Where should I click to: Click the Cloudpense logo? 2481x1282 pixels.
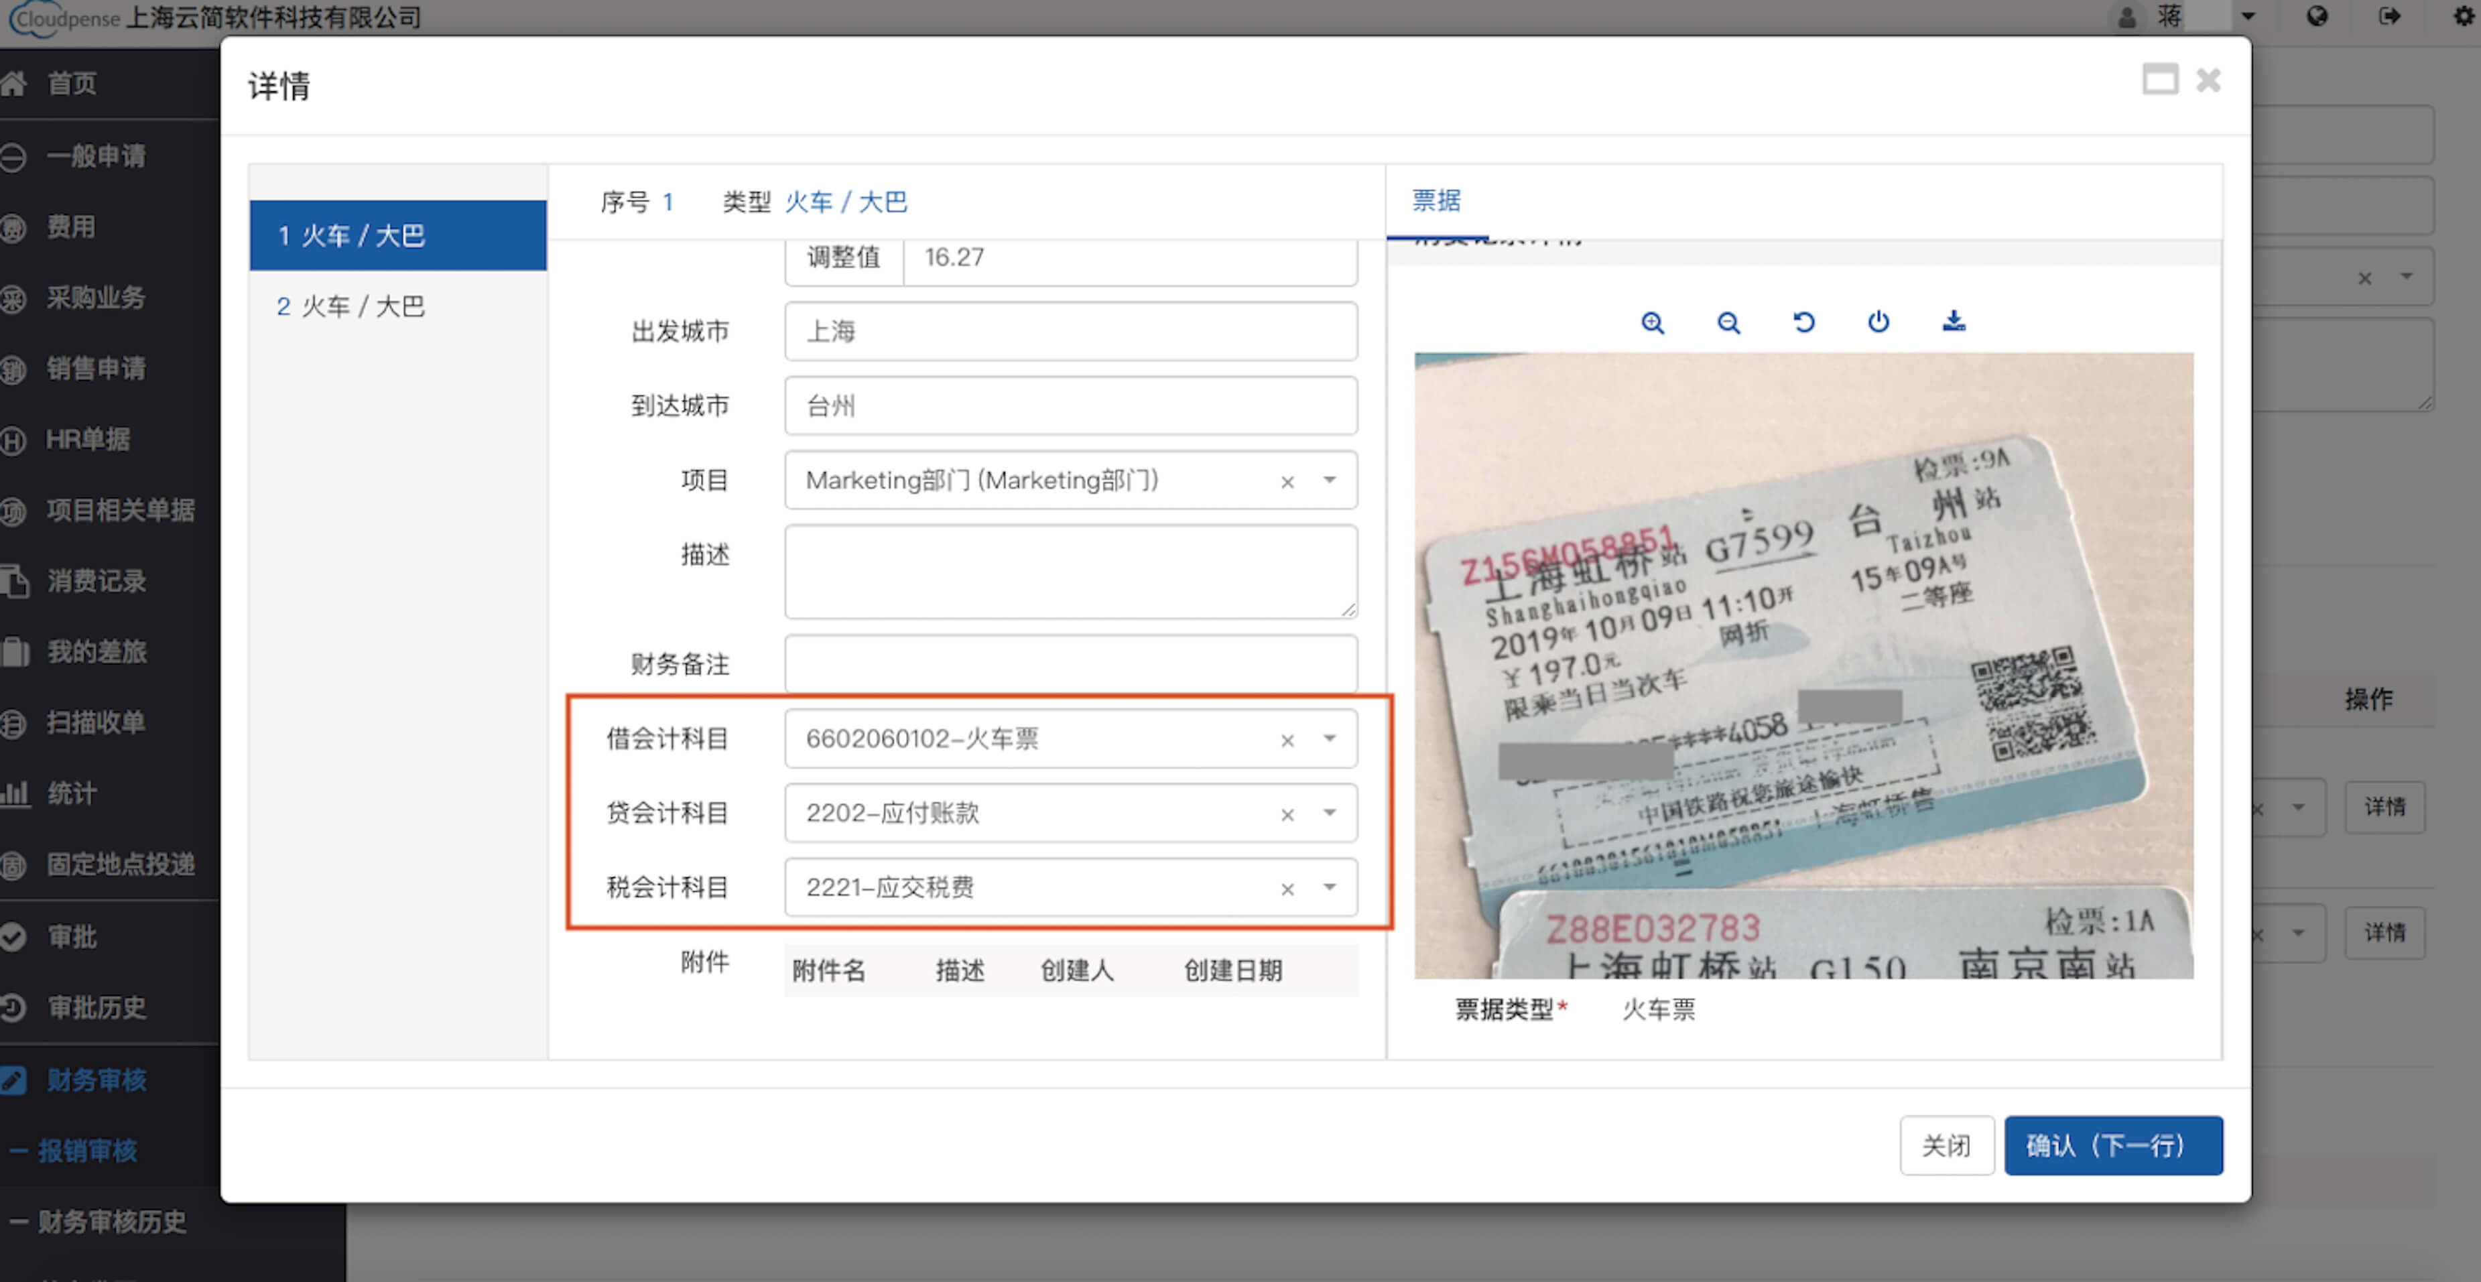point(64,17)
